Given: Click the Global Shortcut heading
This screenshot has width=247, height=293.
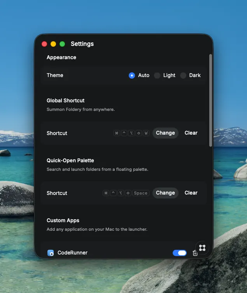Looking at the screenshot, I should [x=66, y=100].
